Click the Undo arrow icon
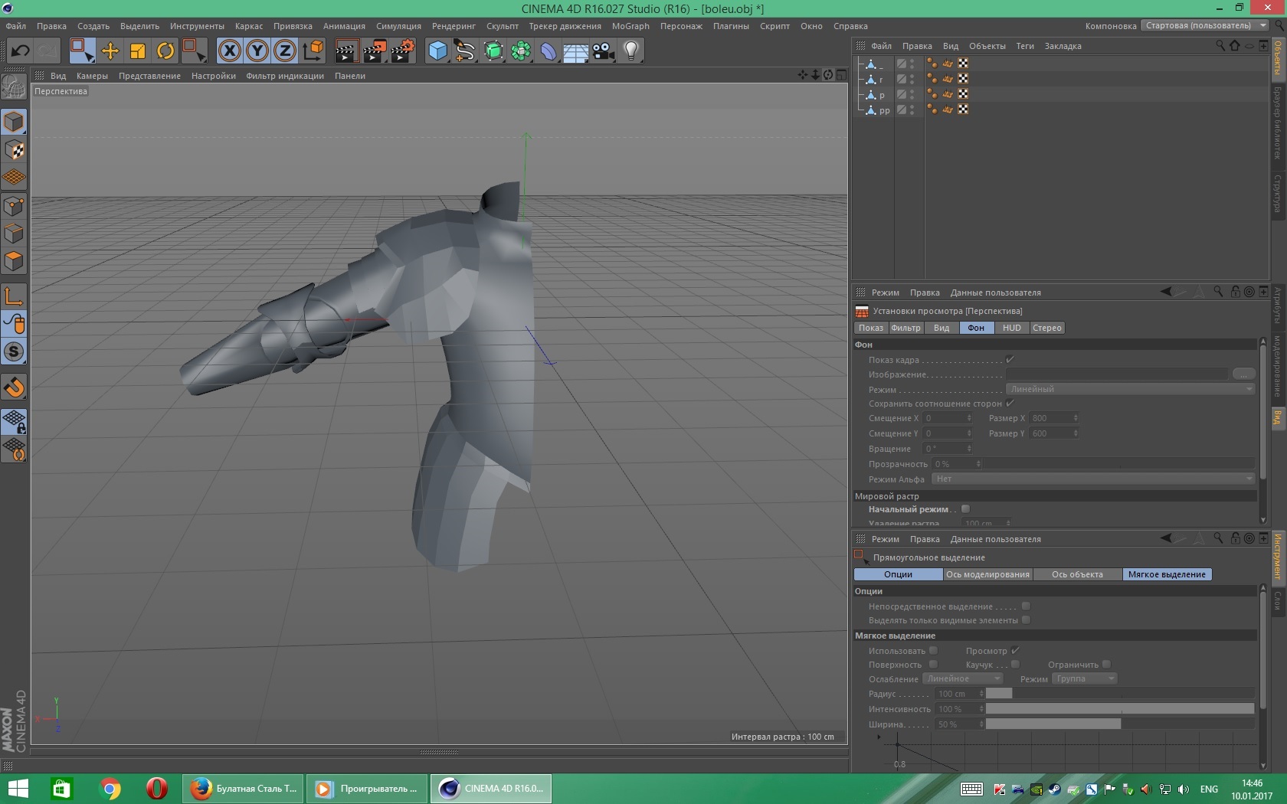The height and width of the screenshot is (804, 1287). tap(20, 51)
